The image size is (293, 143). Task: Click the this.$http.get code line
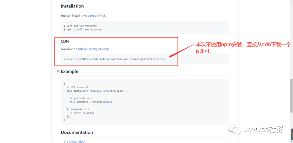coord(99,91)
